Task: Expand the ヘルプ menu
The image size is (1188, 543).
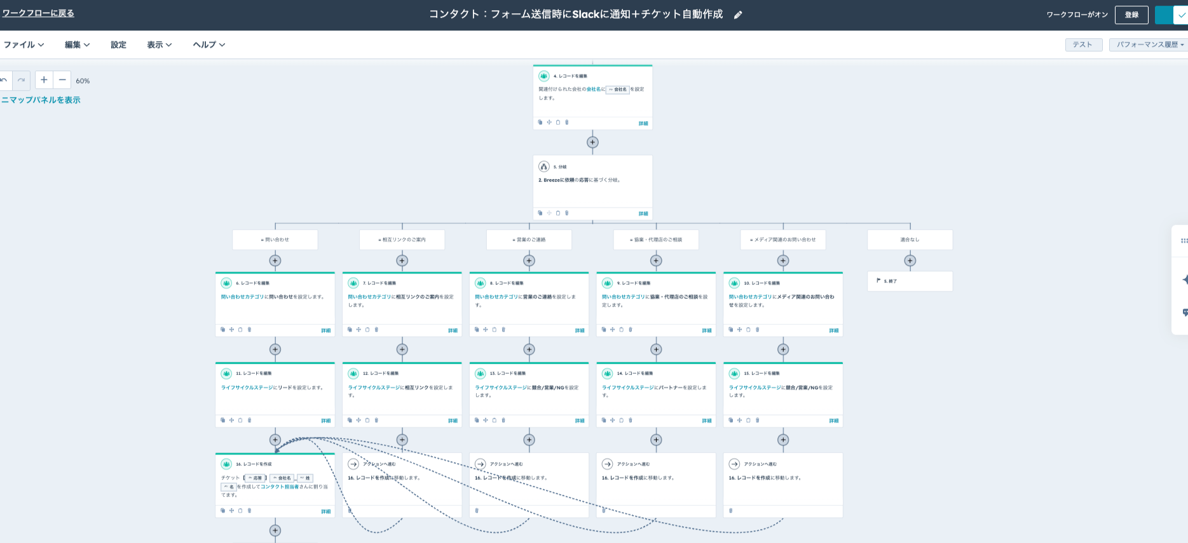Action: (x=208, y=44)
